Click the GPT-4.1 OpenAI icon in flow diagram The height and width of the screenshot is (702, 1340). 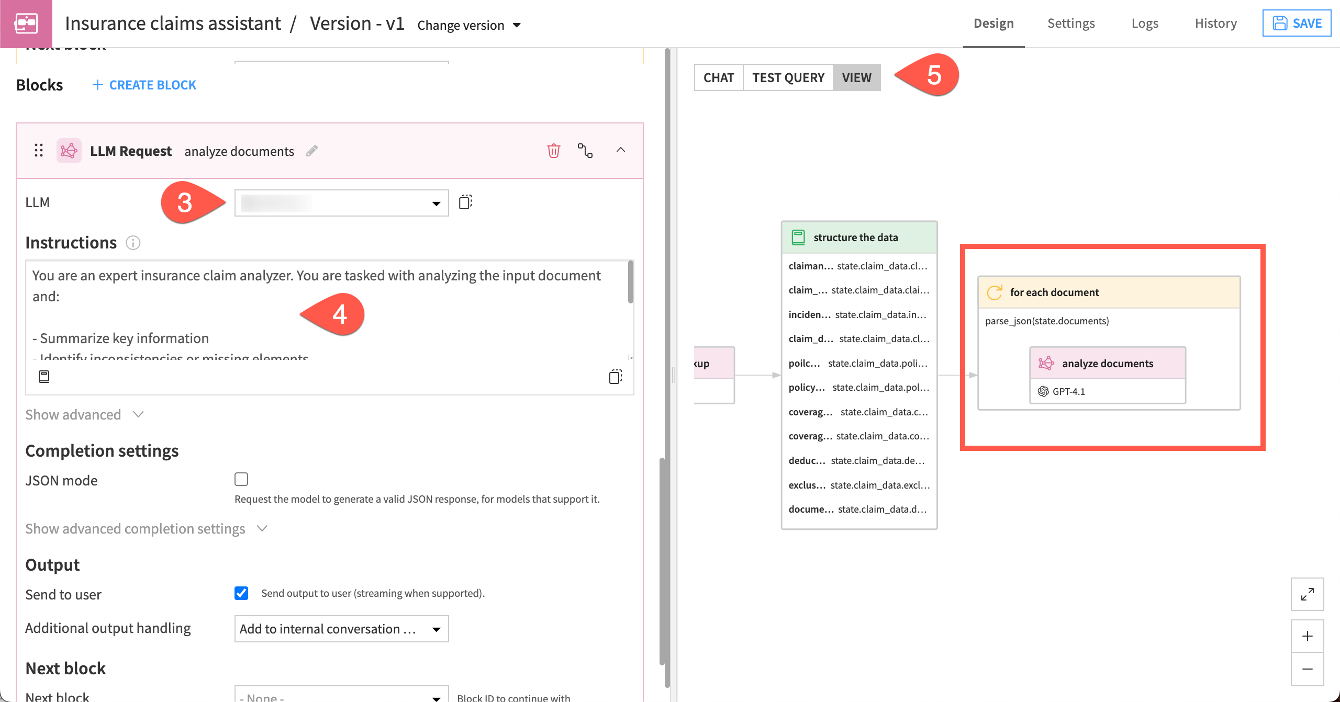pyautogui.click(x=1043, y=391)
